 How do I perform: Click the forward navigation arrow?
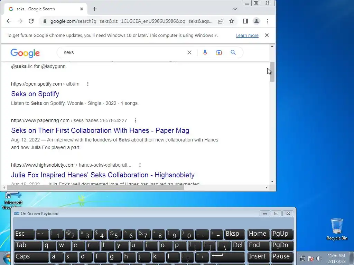(x=20, y=21)
